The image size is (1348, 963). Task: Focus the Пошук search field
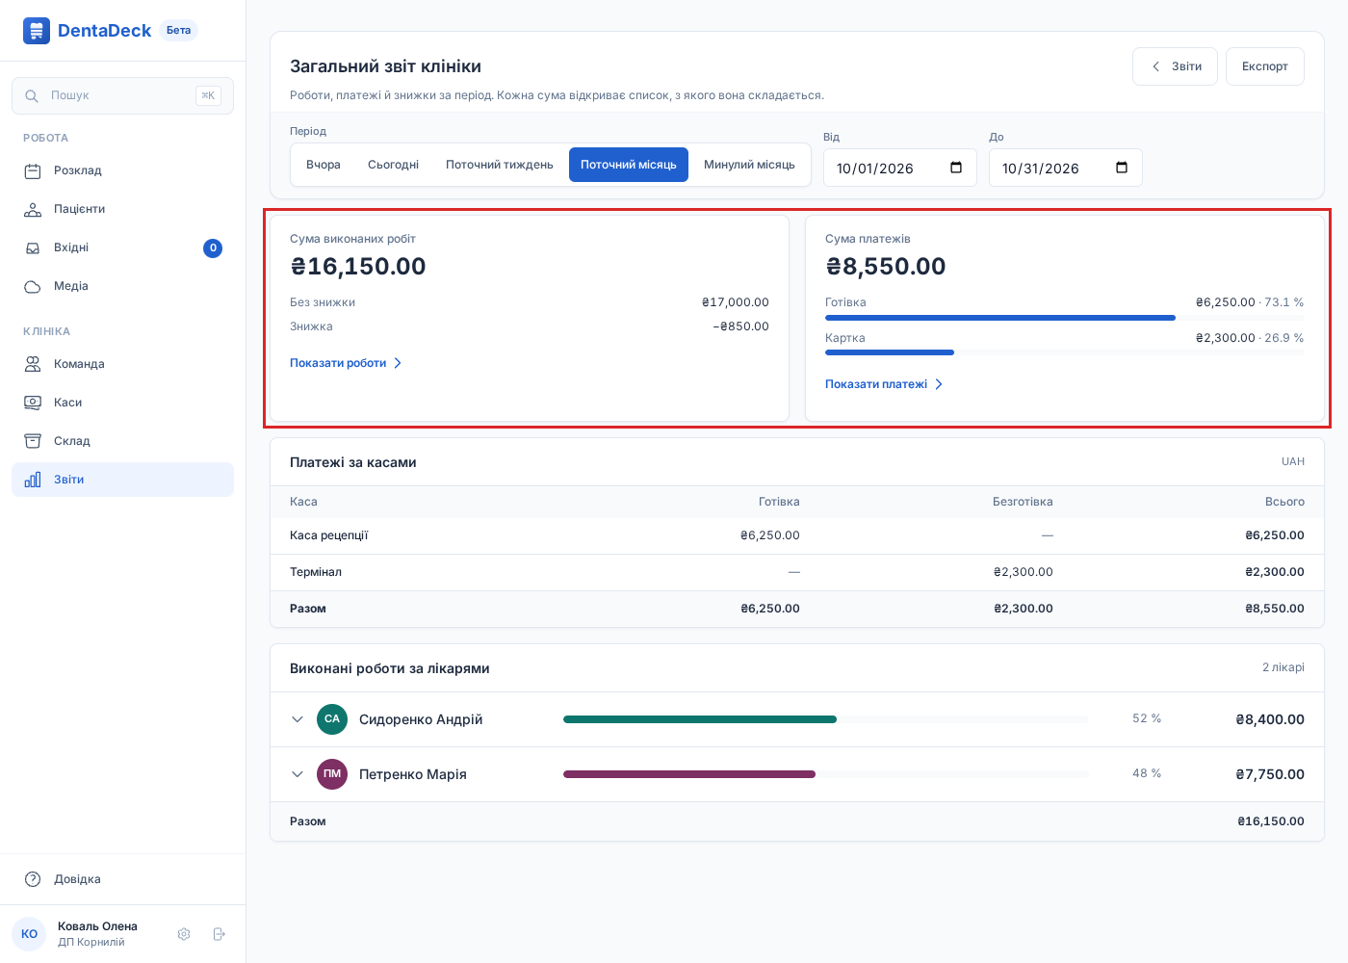click(123, 96)
